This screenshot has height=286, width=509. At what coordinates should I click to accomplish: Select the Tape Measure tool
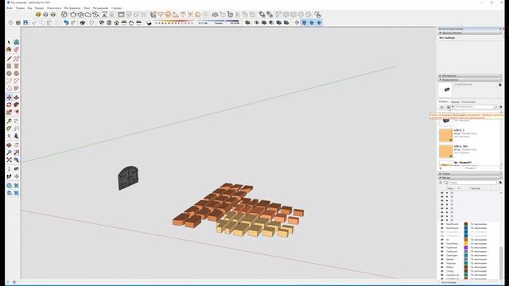[9, 121]
